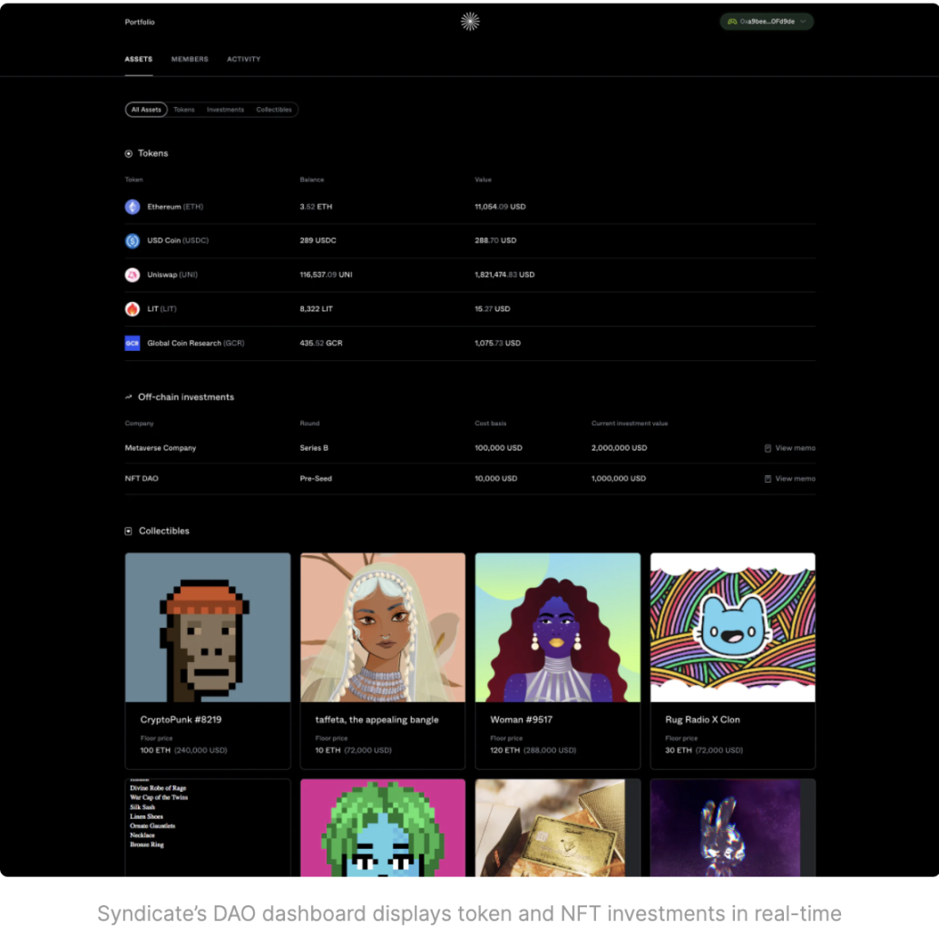The width and height of the screenshot is (939, 947).
Task: Click the 289 USDC balance
Action: click(318, 240)
